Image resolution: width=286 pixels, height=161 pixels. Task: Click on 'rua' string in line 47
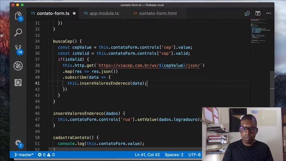pyautogui.click(x=126, y=119)
